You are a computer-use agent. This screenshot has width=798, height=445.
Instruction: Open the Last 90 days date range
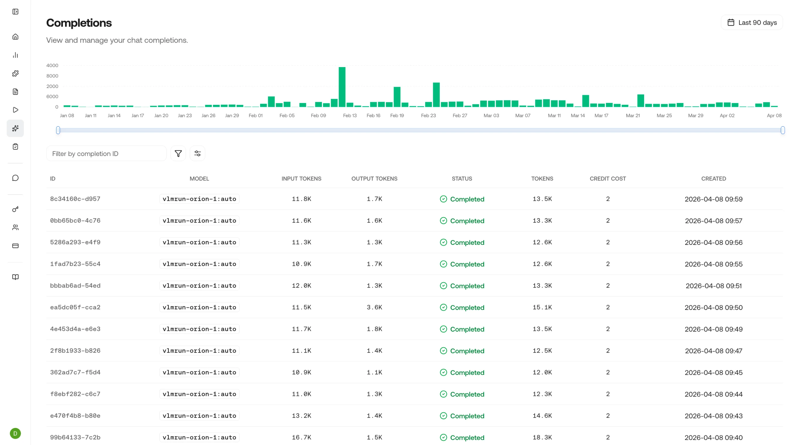pos(752,23)
